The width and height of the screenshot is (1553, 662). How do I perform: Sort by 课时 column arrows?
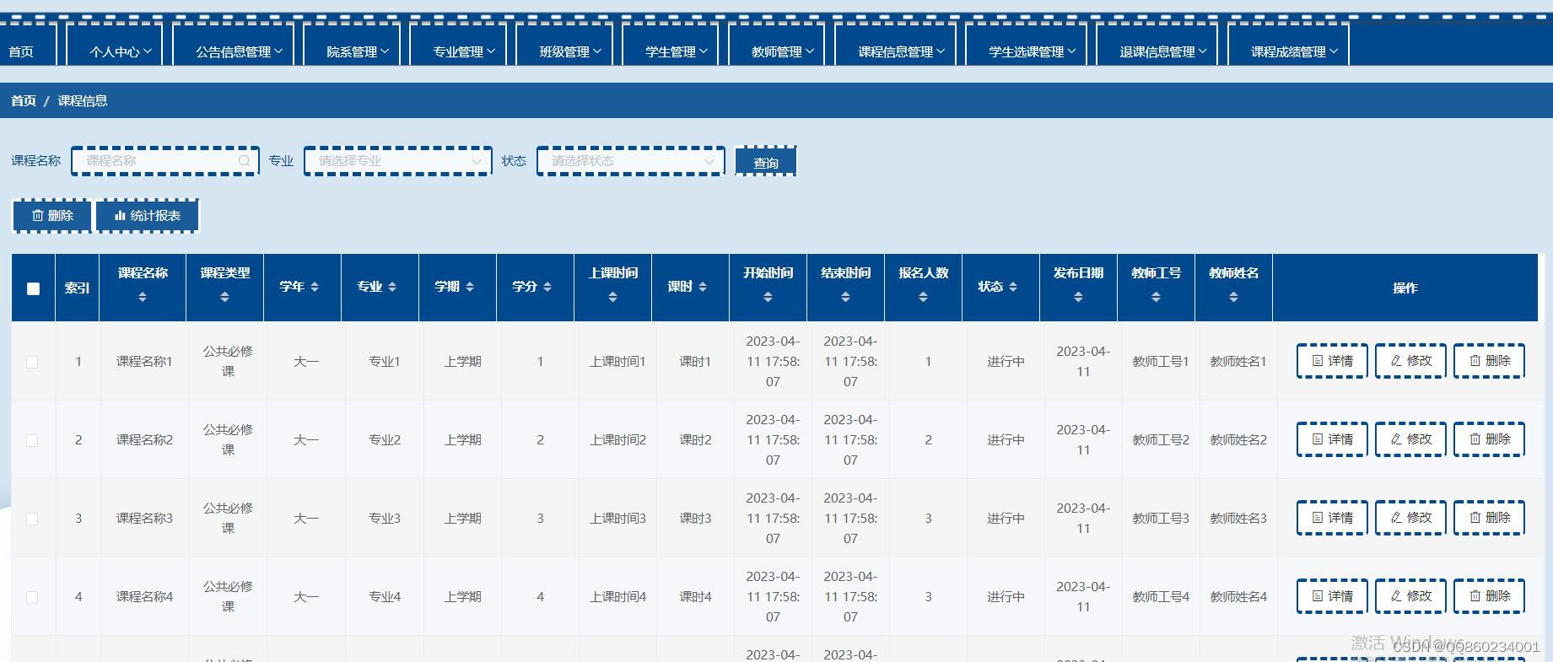pyautogui.click(x=703, y=287)
